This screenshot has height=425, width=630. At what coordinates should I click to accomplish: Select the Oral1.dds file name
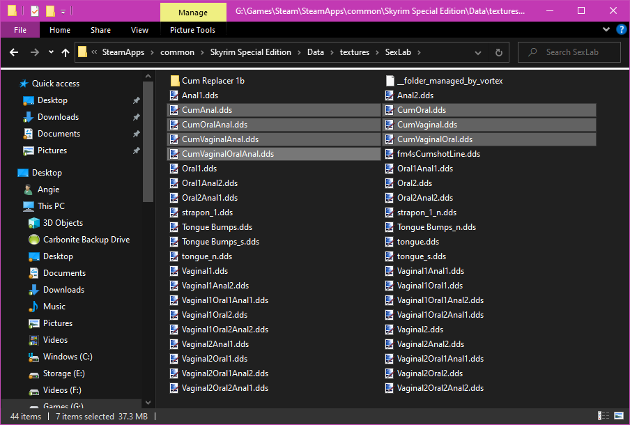pos(199,169)
